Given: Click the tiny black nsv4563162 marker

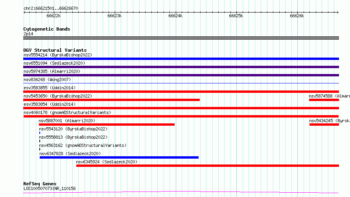Looking at the screenshot, I should (x=40, y=149).
